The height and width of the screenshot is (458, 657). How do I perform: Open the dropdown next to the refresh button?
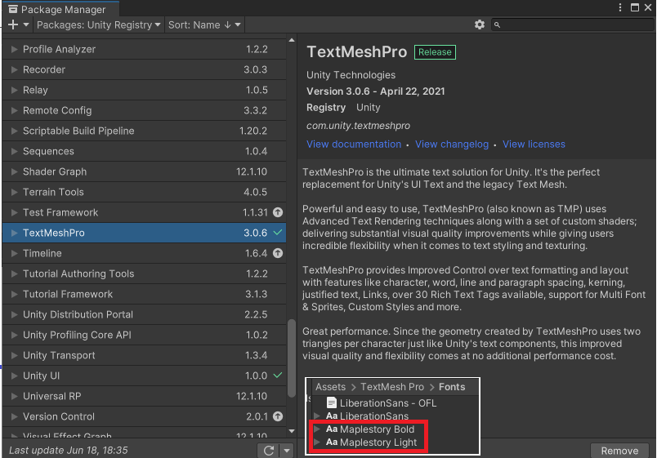(287, 451)
